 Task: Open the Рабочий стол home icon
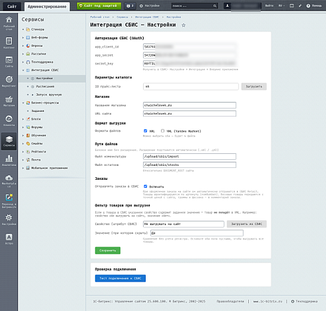click(9, 23)
